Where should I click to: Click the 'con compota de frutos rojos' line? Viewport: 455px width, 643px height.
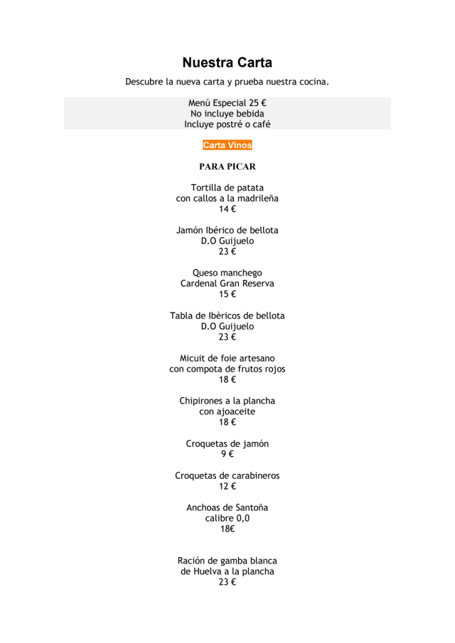[x=227, y=369]
